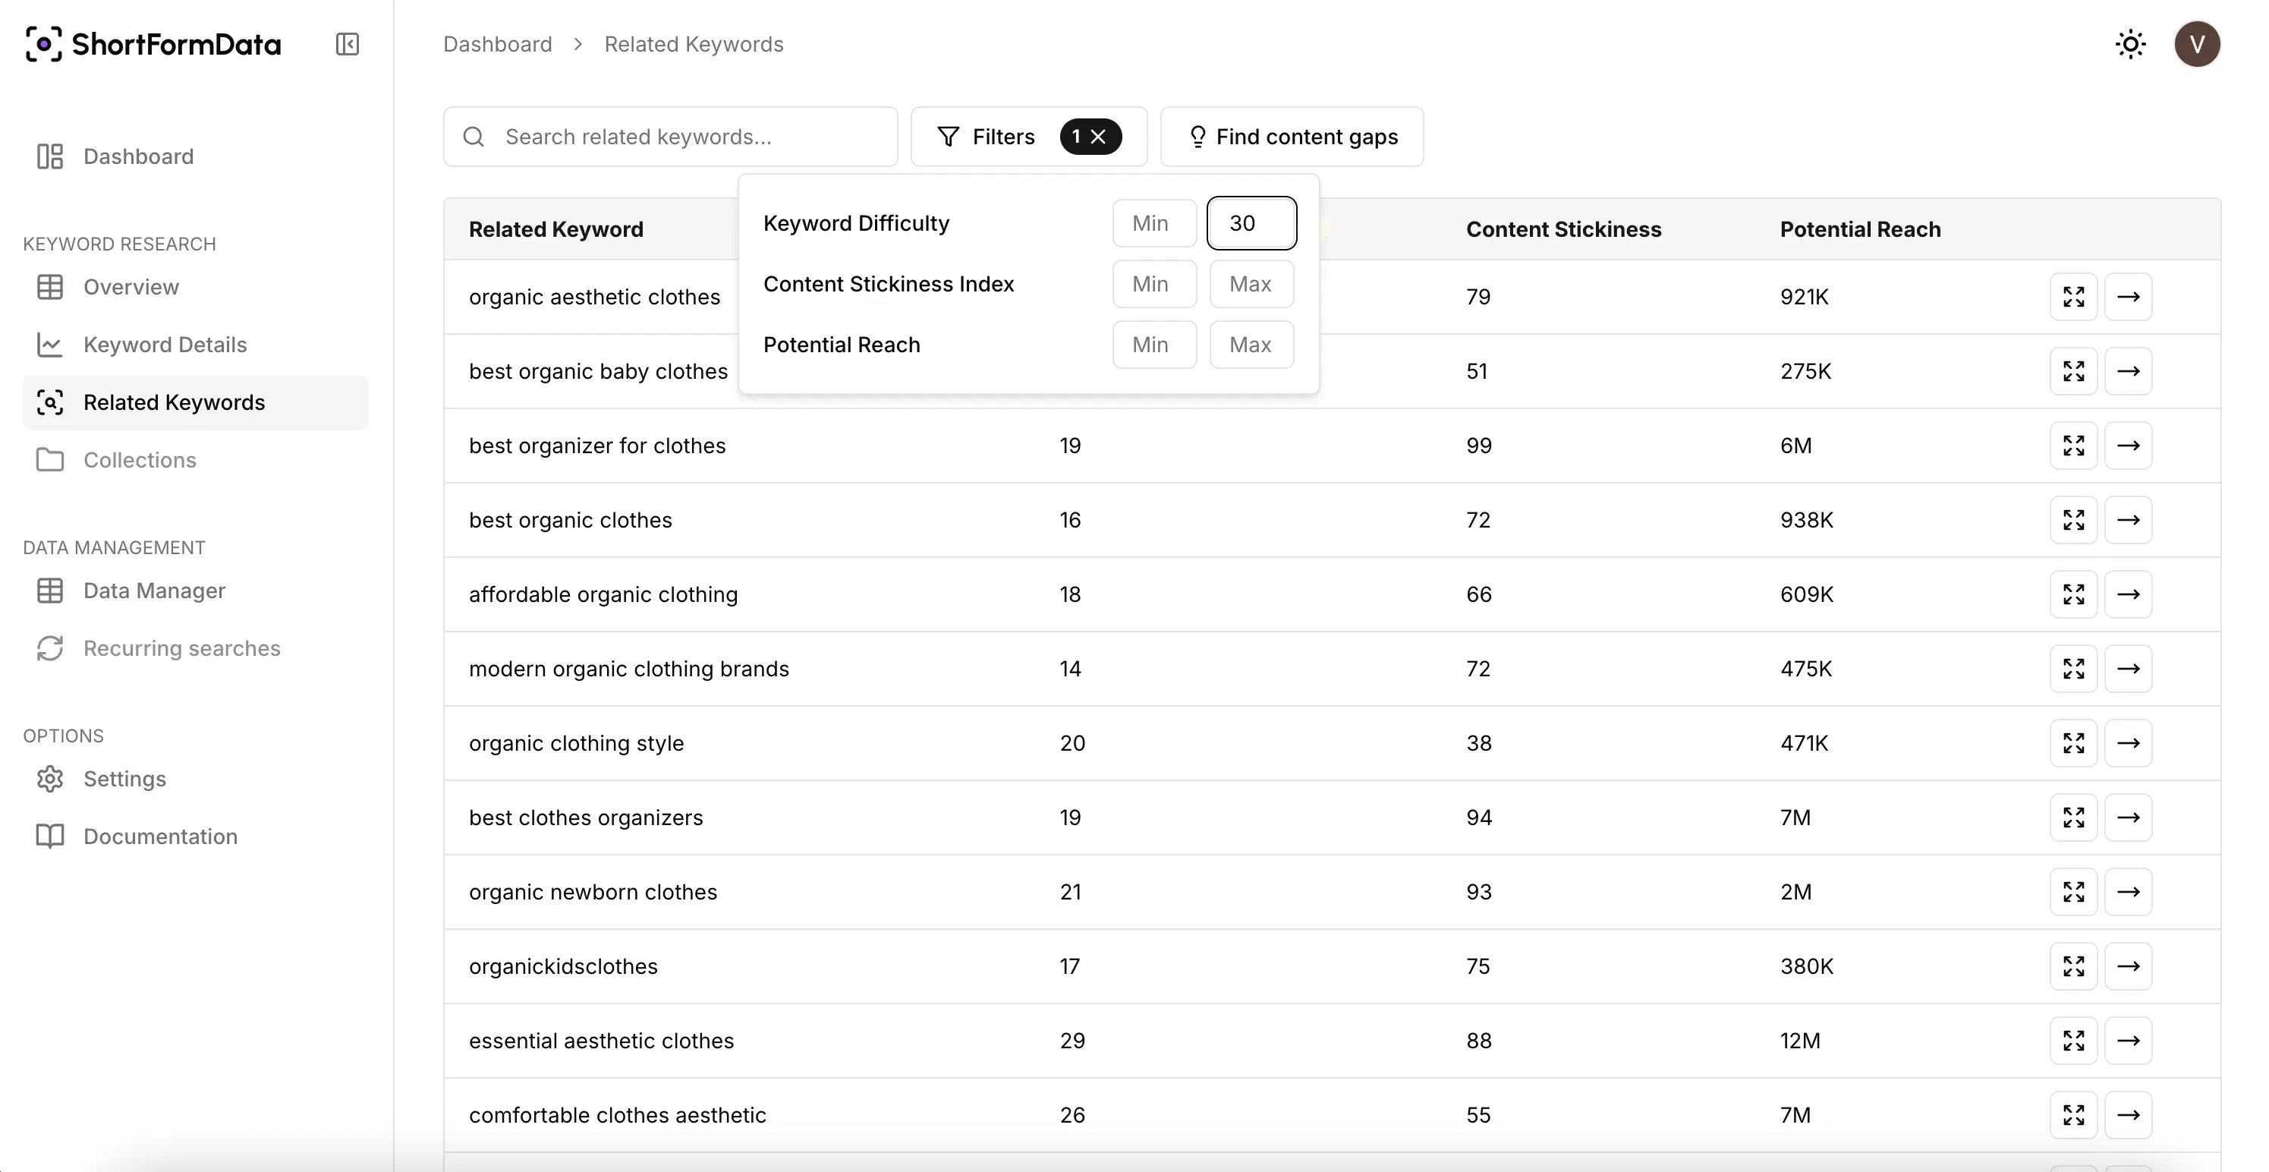2269x1172 pixels.
Task: Expand details for modern organic clothing brands
Action: tap(2073, 669)
